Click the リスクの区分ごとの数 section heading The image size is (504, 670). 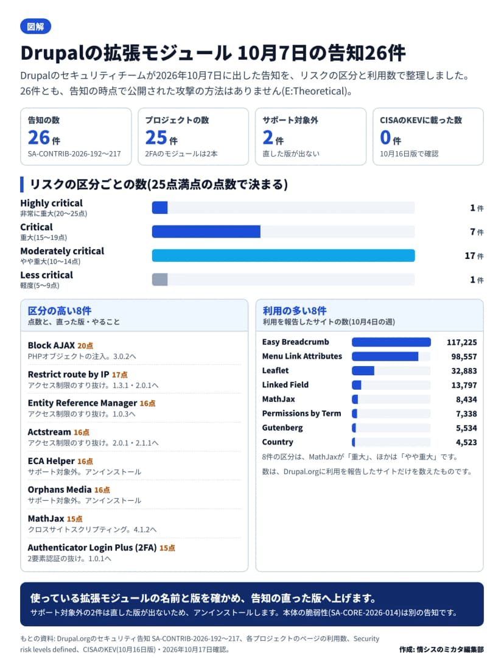pos(158,184)
